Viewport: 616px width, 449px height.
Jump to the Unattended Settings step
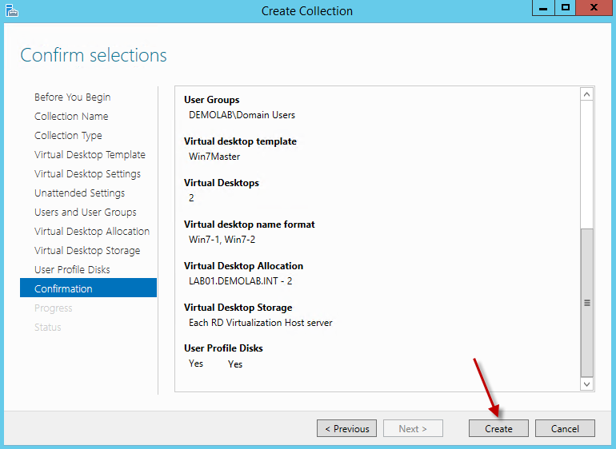(x=79, y=193)
